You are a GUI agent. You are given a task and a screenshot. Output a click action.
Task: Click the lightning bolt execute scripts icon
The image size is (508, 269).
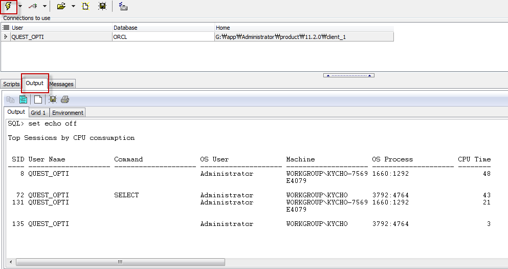coord(8,7)
